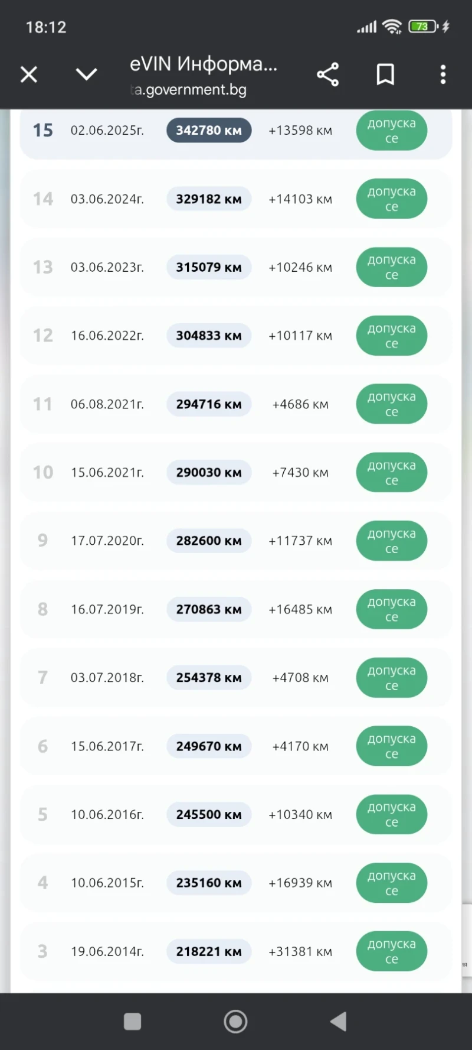Expand the page options chevron
The width and height of the screenshot is (472, 1050).
tap(87, 74)
